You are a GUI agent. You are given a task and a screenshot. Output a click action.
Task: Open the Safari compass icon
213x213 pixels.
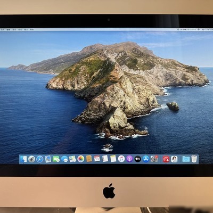point(40,159)
